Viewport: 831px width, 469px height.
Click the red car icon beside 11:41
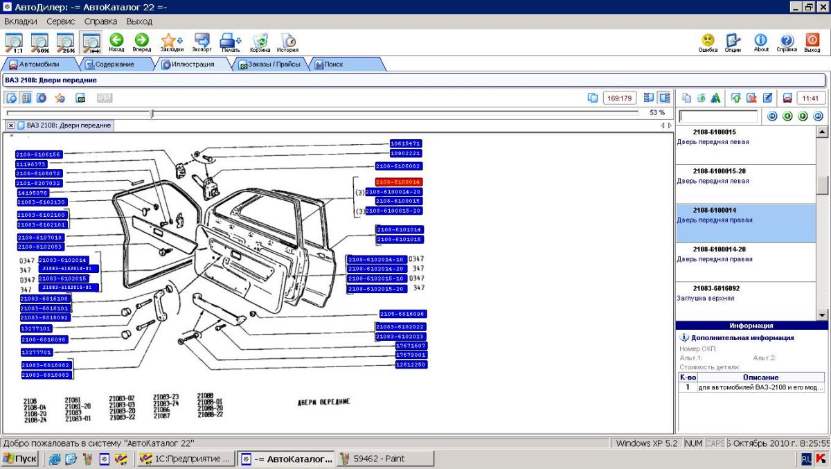(x=787, y=98)
